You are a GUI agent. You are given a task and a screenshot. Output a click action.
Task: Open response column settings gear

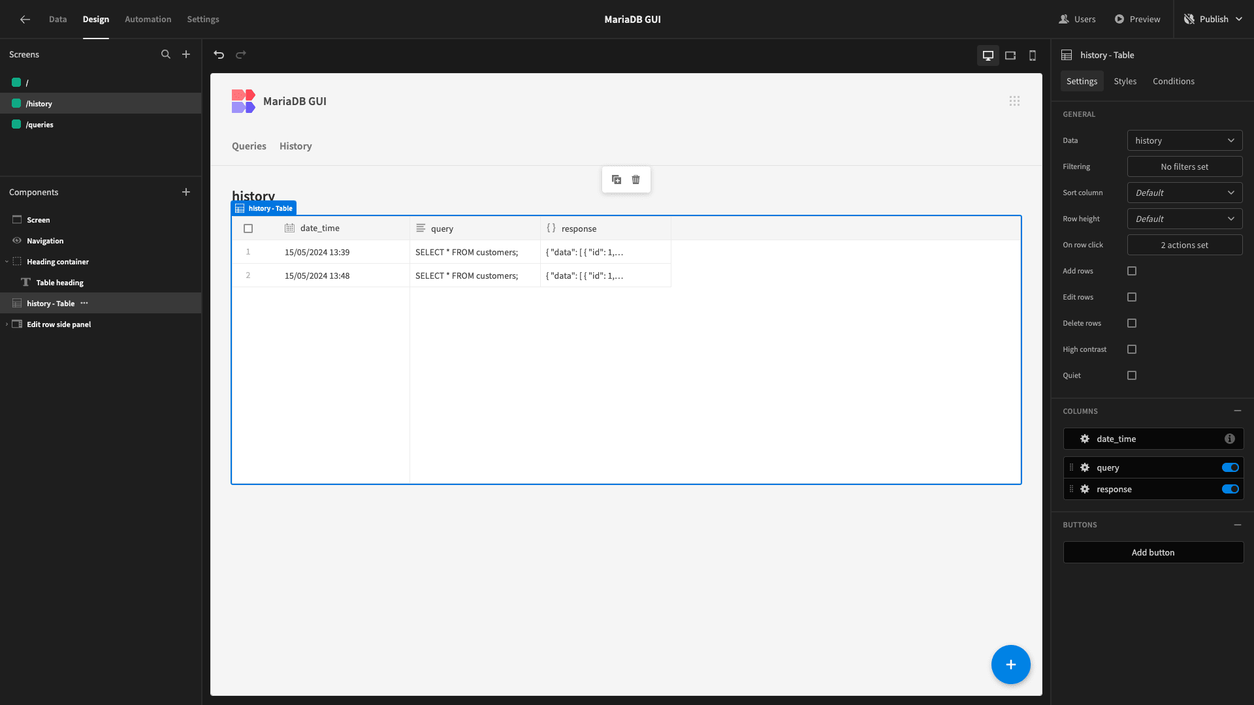(1085, 489)
